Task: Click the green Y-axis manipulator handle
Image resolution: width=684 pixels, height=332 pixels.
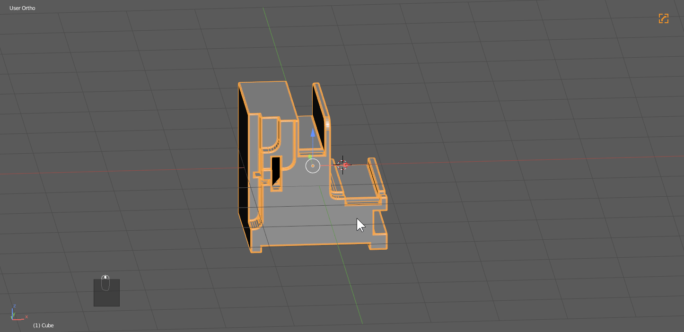Action: point(310,156)
